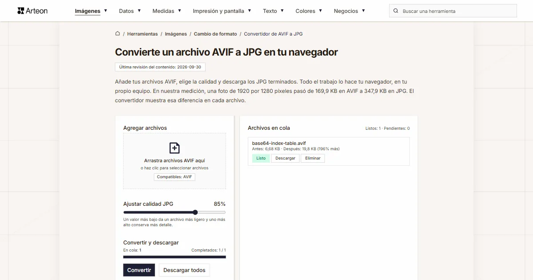Click the 85% quality value
Screen dimensions: 533x280
pyautogui.click(x=219, y=204)
